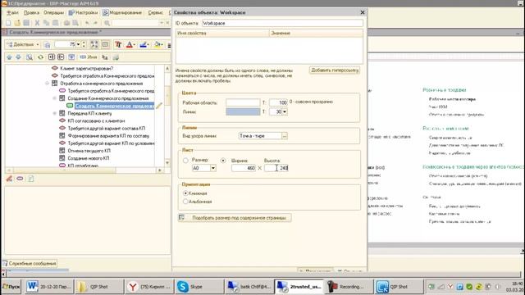Open the line transparency dropdown showing 30
The width and height of the screenshot is (525, 295).
coord(285,111)
